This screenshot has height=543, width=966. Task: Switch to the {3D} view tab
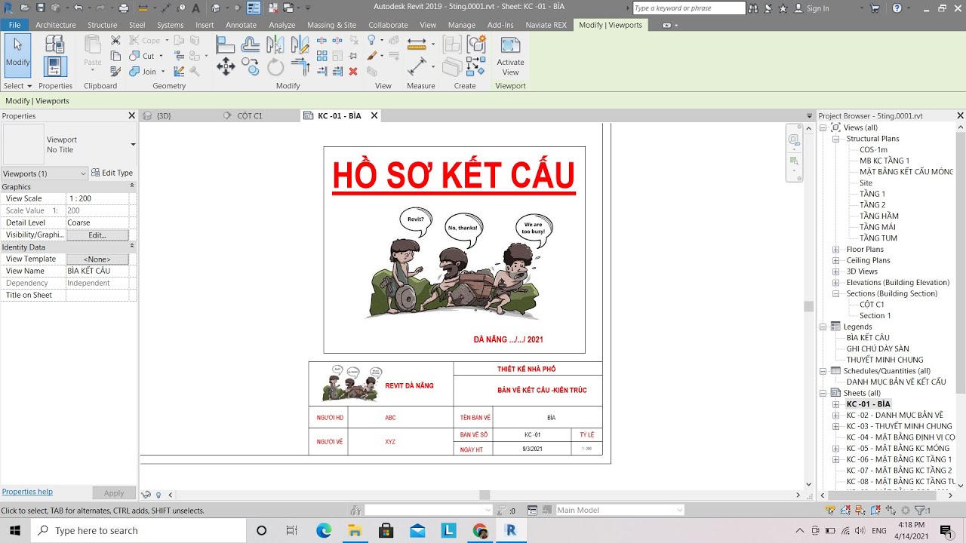[x=163, y=116]
